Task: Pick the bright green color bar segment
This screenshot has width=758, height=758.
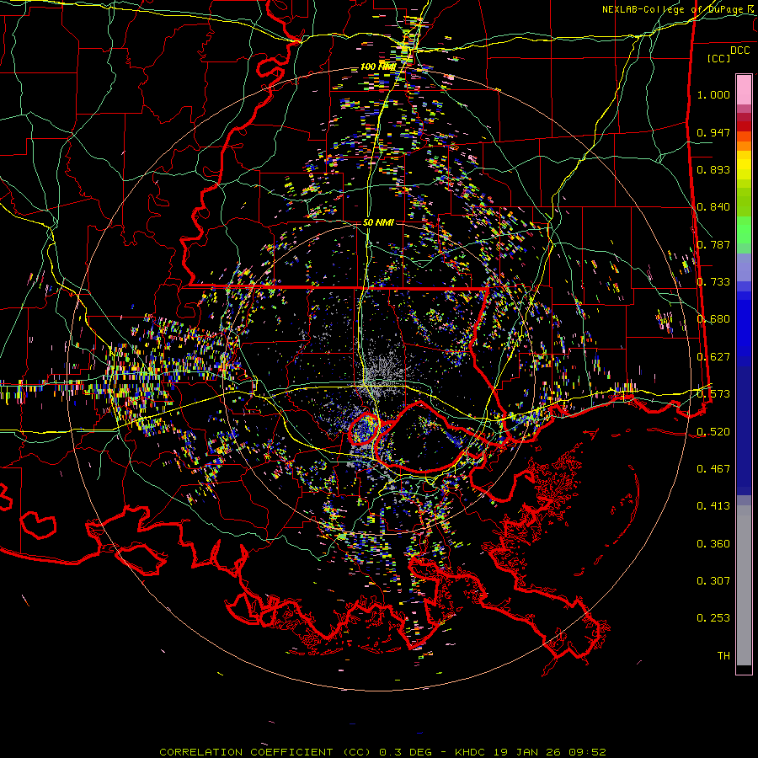Action: 744,230
